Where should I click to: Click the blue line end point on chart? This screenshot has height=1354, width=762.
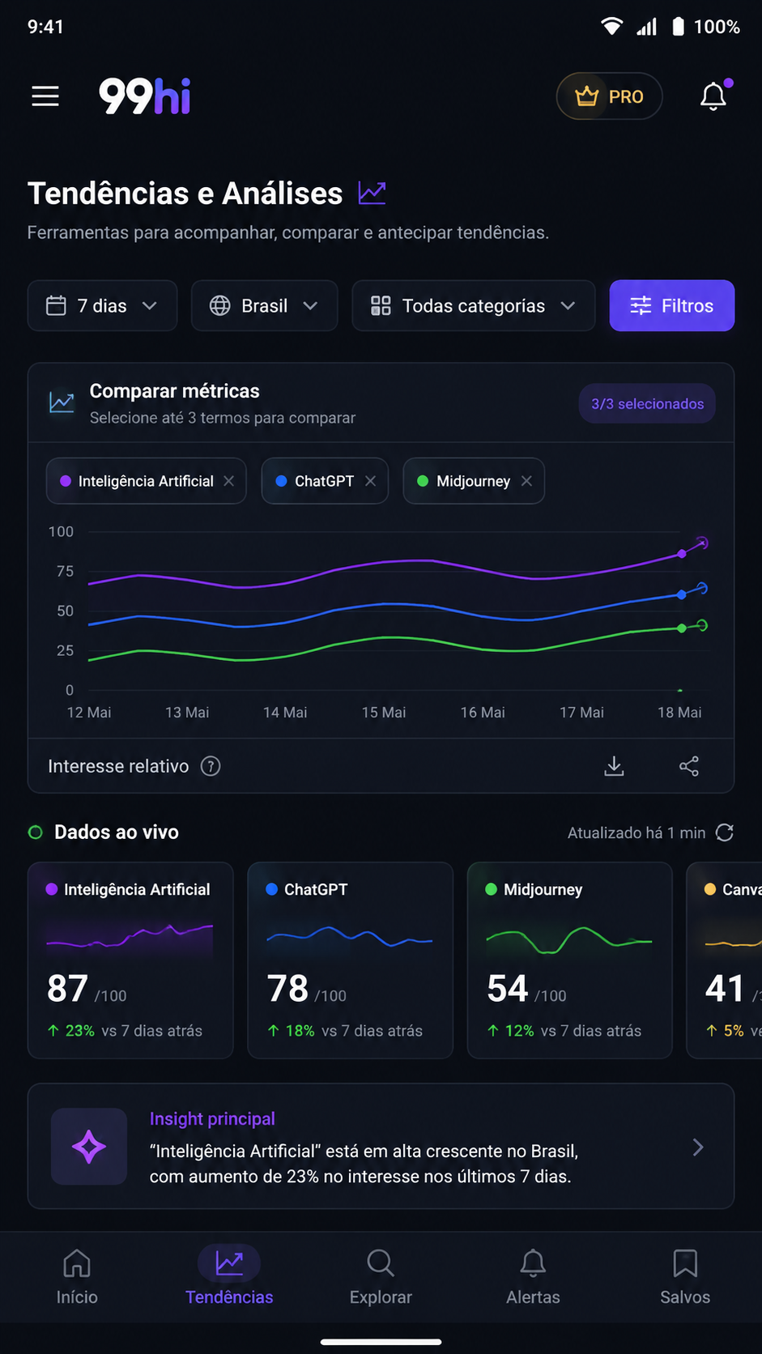coord(702,588)
